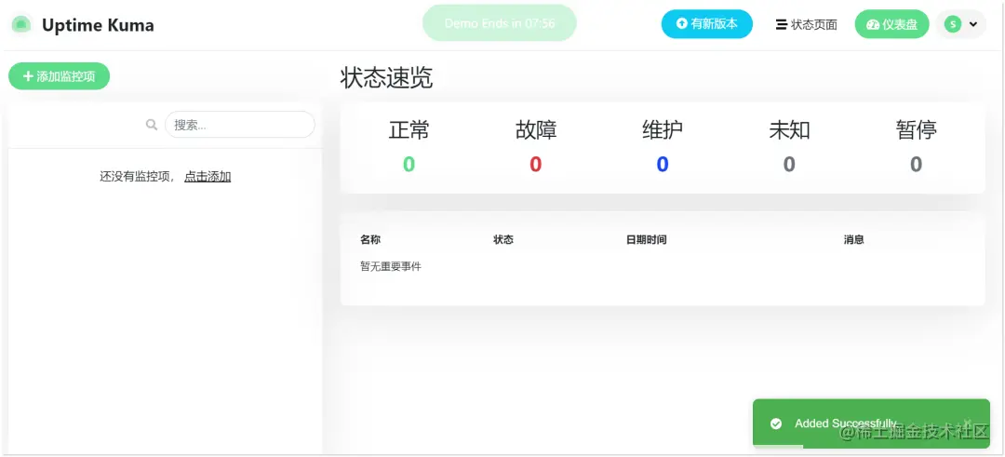Click the 还没有监控项 message text
1005x457 pixels.
coord(137,176)
